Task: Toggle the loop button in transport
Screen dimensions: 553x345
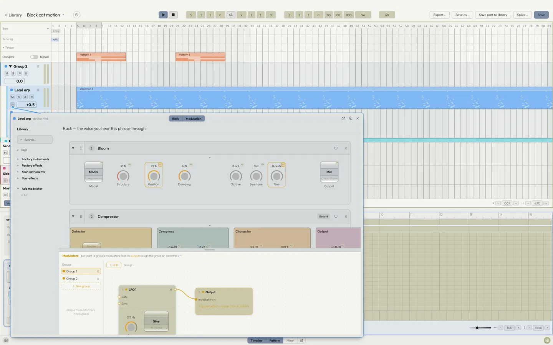Action: 231,15
